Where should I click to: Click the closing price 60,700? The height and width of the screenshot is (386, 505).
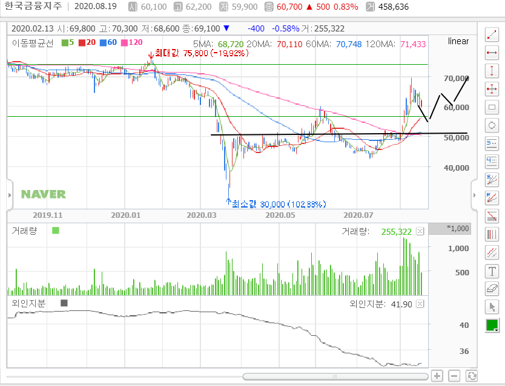(x=289, y=7)
